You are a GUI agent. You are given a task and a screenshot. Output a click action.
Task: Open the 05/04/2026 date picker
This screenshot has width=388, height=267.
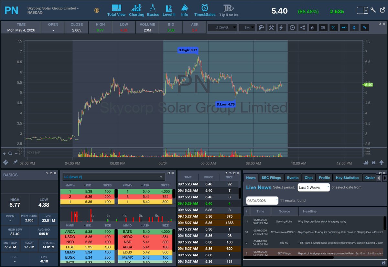(262, 200)
